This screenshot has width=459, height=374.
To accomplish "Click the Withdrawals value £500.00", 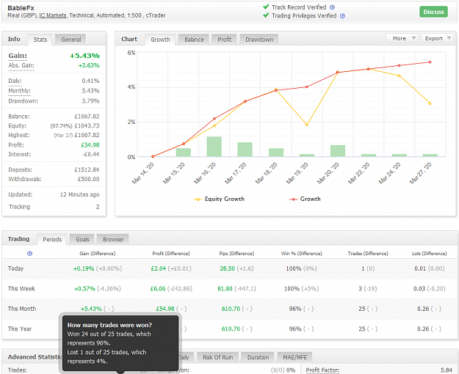I will click(88, 179).
